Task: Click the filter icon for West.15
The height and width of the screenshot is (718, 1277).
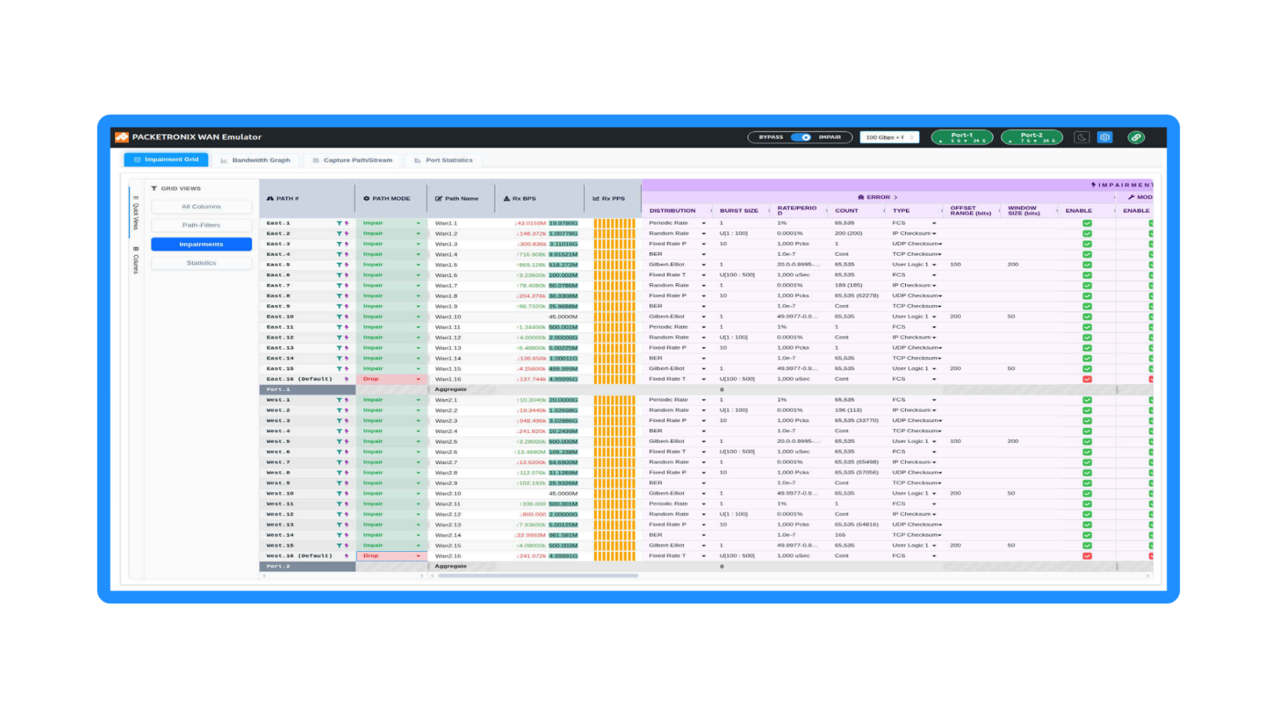Action: click(339, 546)
